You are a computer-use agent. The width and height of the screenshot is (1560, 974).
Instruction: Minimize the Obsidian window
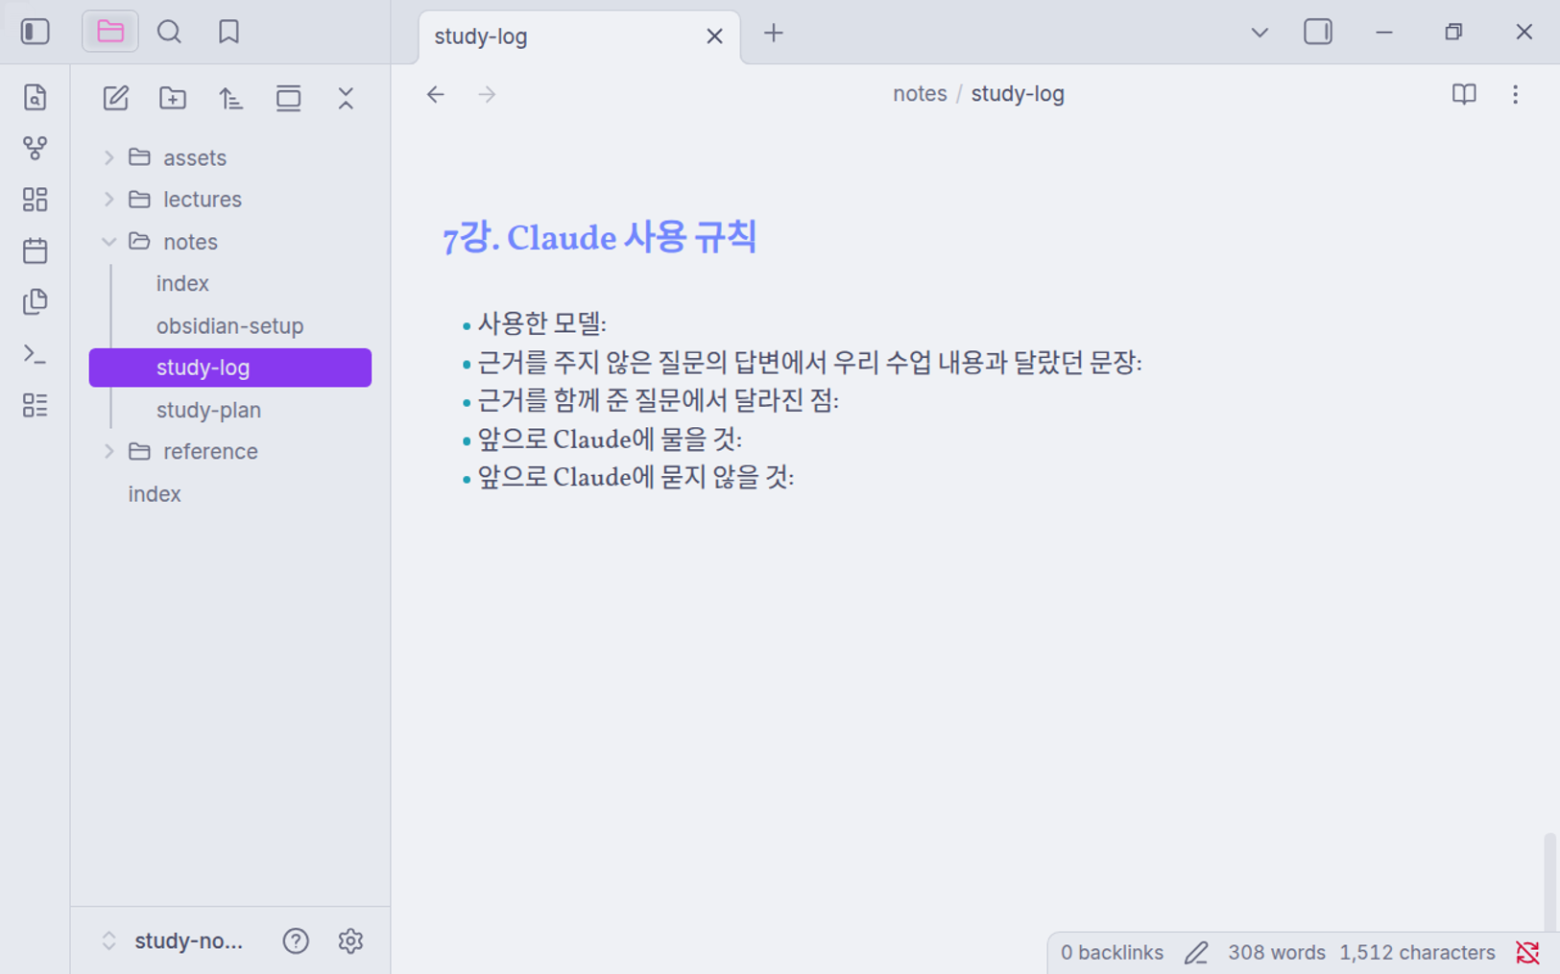[x=1383, y=33]
